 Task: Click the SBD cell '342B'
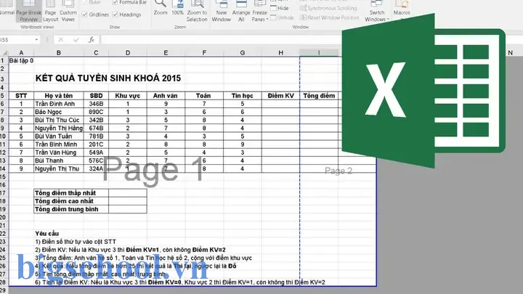[96, 120]
